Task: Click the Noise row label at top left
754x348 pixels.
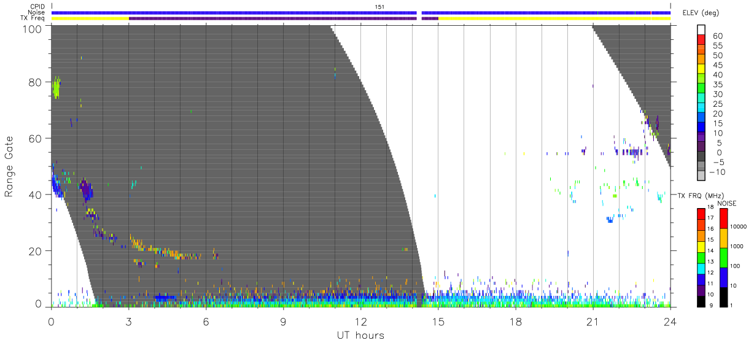Action: tap(37, 12)
